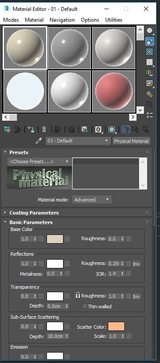This screenshot has height=363, width=160.
Task: Click Go Forward to Sibling icon
Action: point(146,129)
